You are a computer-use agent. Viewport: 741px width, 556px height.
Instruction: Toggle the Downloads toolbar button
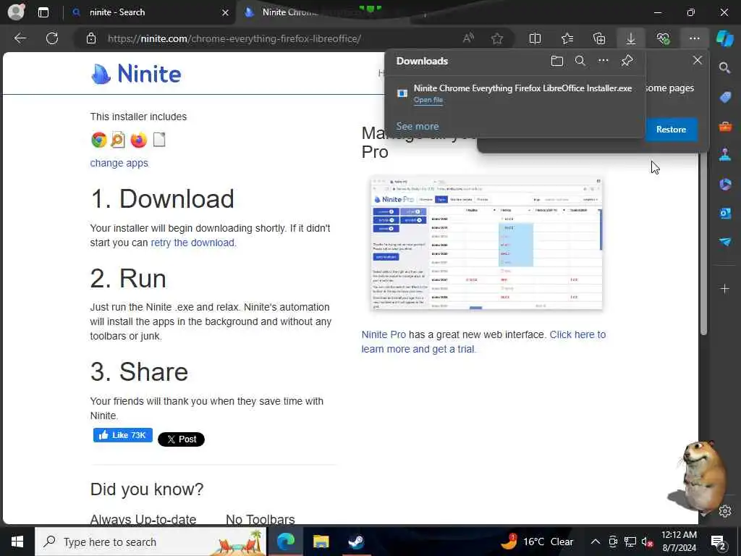[x=631, y=38]
